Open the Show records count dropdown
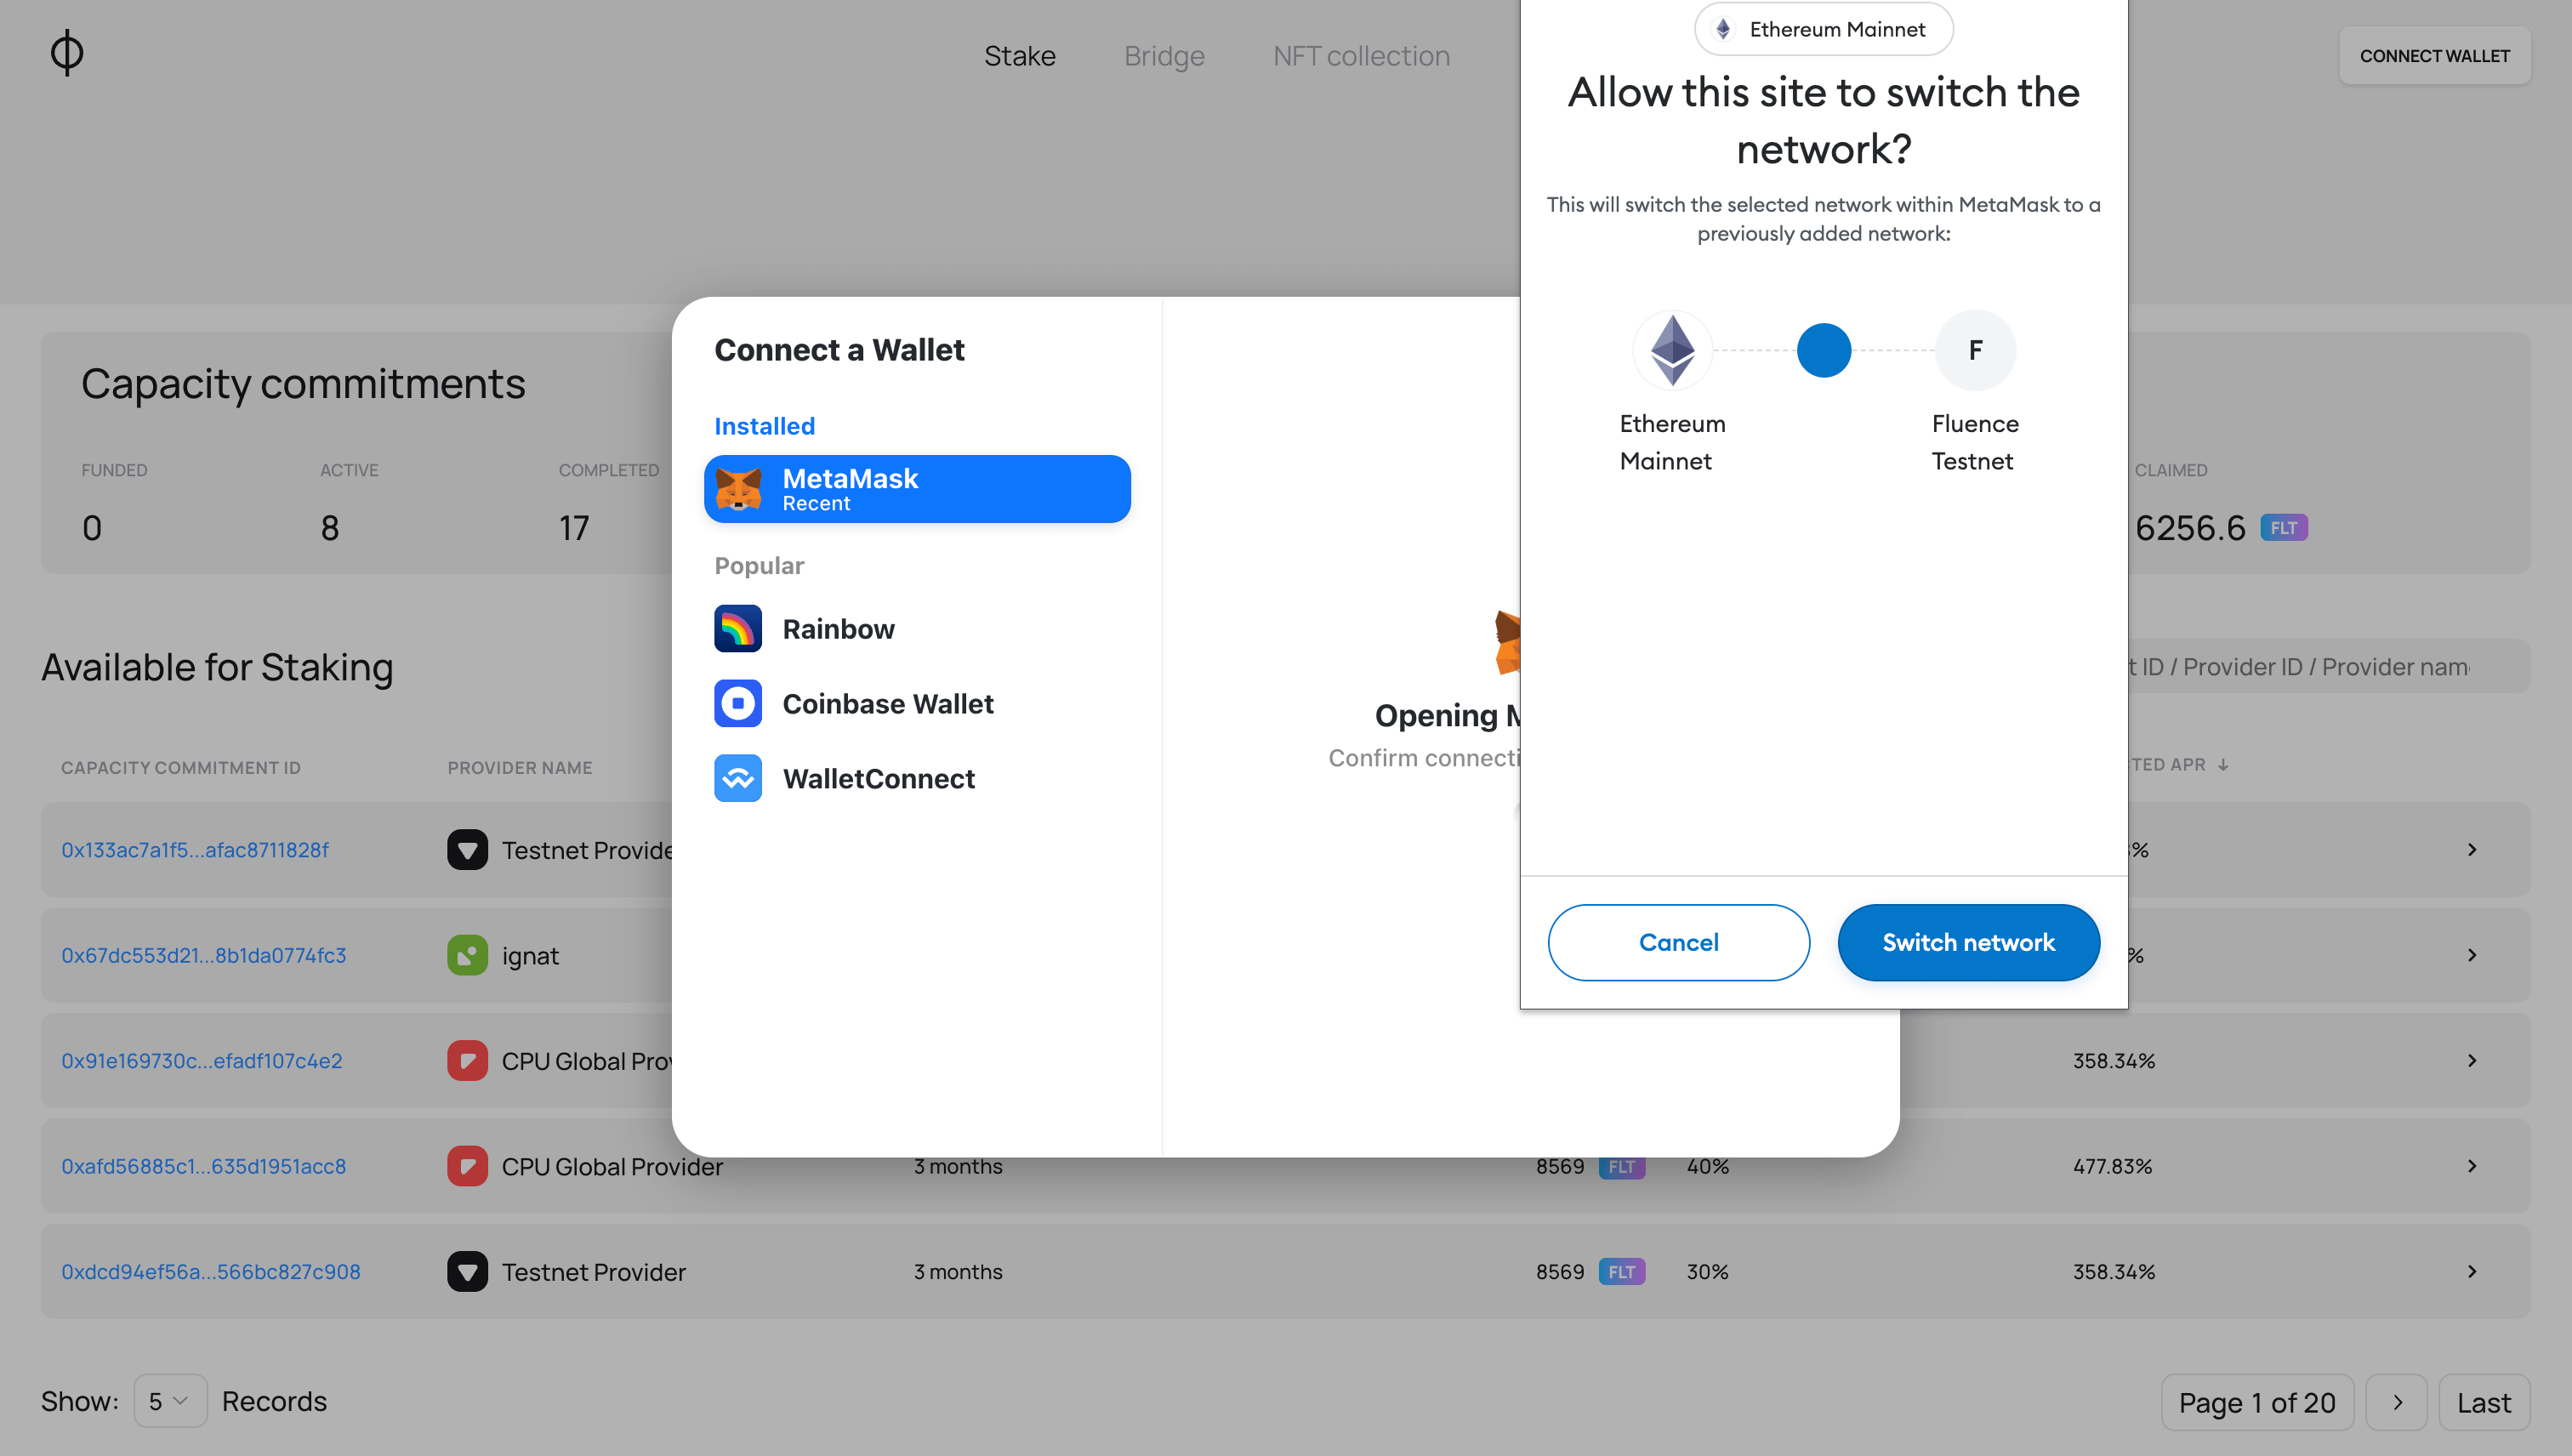 (x=169, y=1401)
